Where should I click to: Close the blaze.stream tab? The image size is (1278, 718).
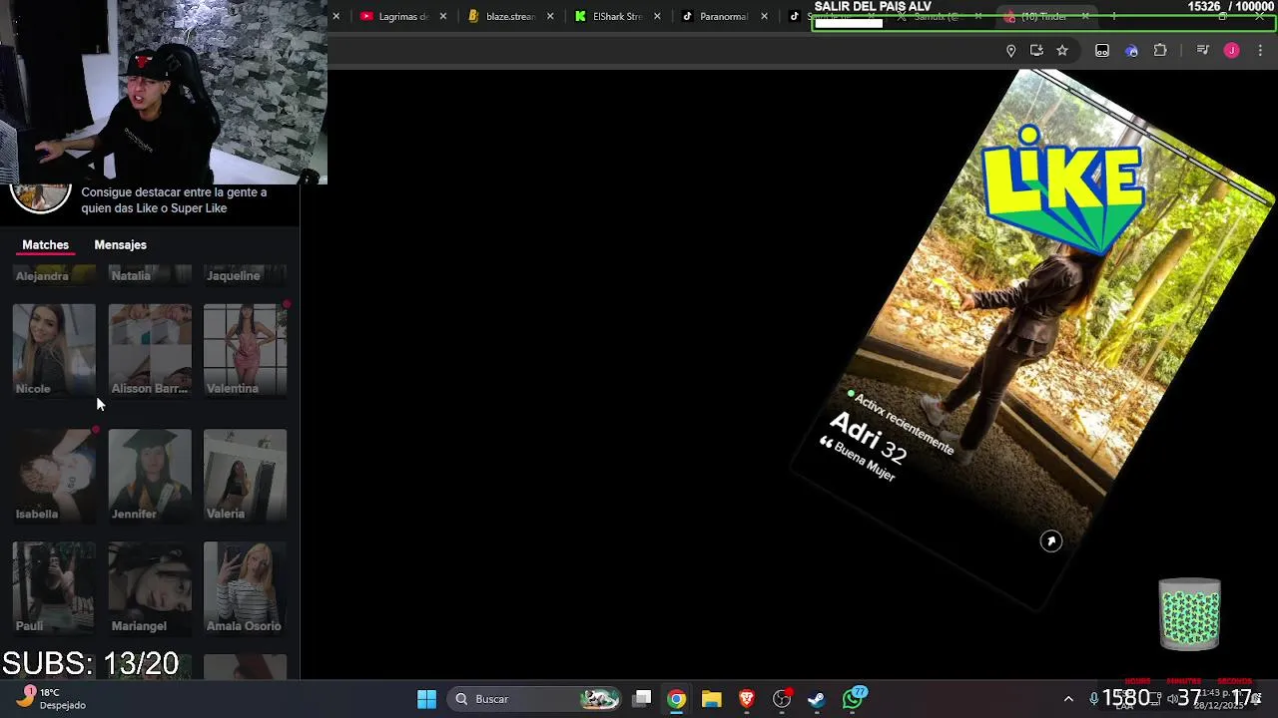(550, 16)
